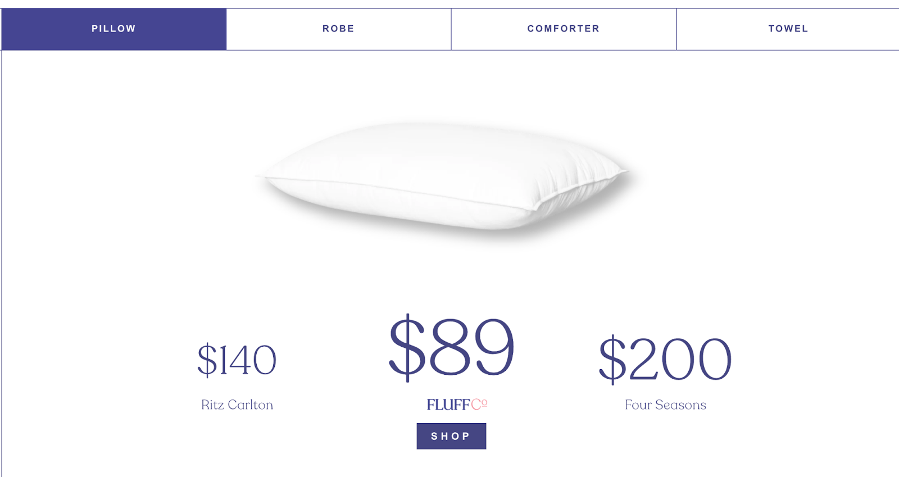Click the $140 price figure
Image resolution: width=899 pixels, height=477 pixels.
237,360
